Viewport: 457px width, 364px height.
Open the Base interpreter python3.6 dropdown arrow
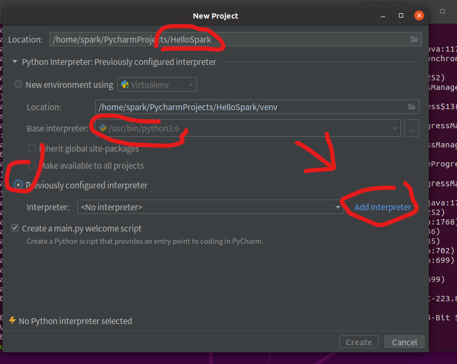[x=395, y=128]
